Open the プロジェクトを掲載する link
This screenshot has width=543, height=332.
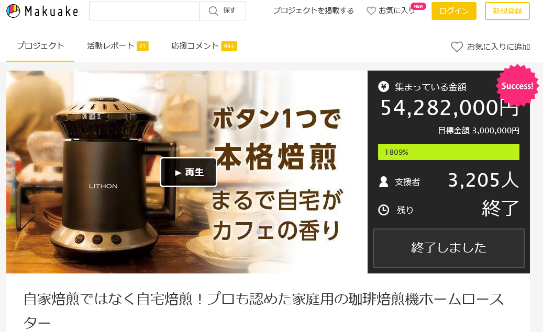(x=314, y=11)
